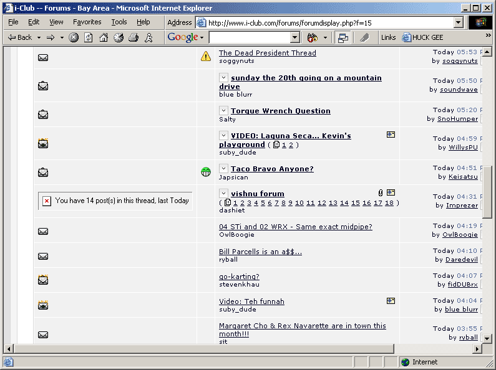Click the warning icon beside Dead President Thread

206,57
